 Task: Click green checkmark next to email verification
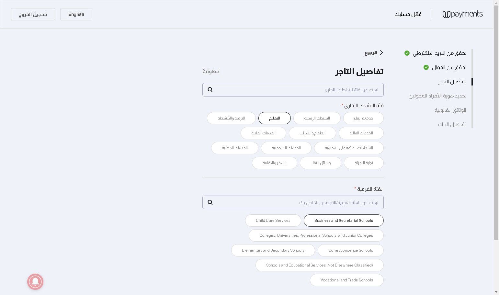pos(407,53)
